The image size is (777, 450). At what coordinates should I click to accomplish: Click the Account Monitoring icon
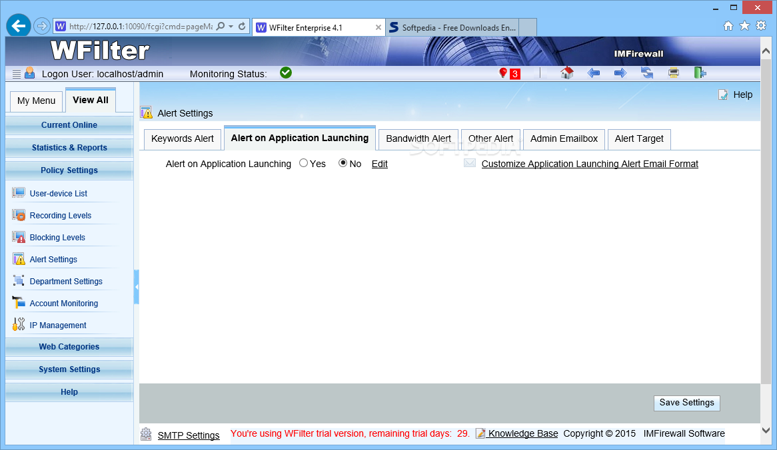(19, 302)
